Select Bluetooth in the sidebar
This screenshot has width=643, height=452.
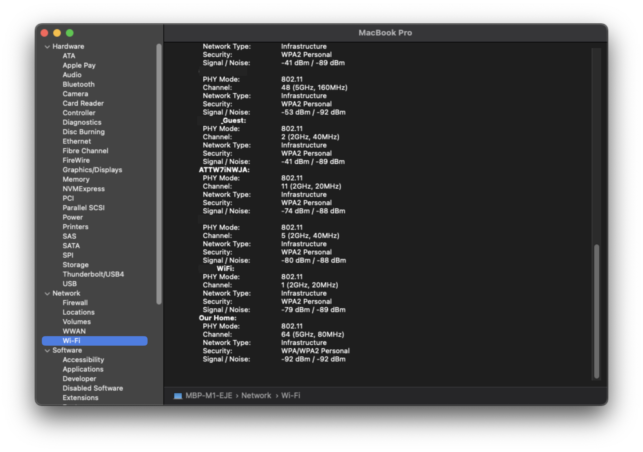tap(79, 84)
